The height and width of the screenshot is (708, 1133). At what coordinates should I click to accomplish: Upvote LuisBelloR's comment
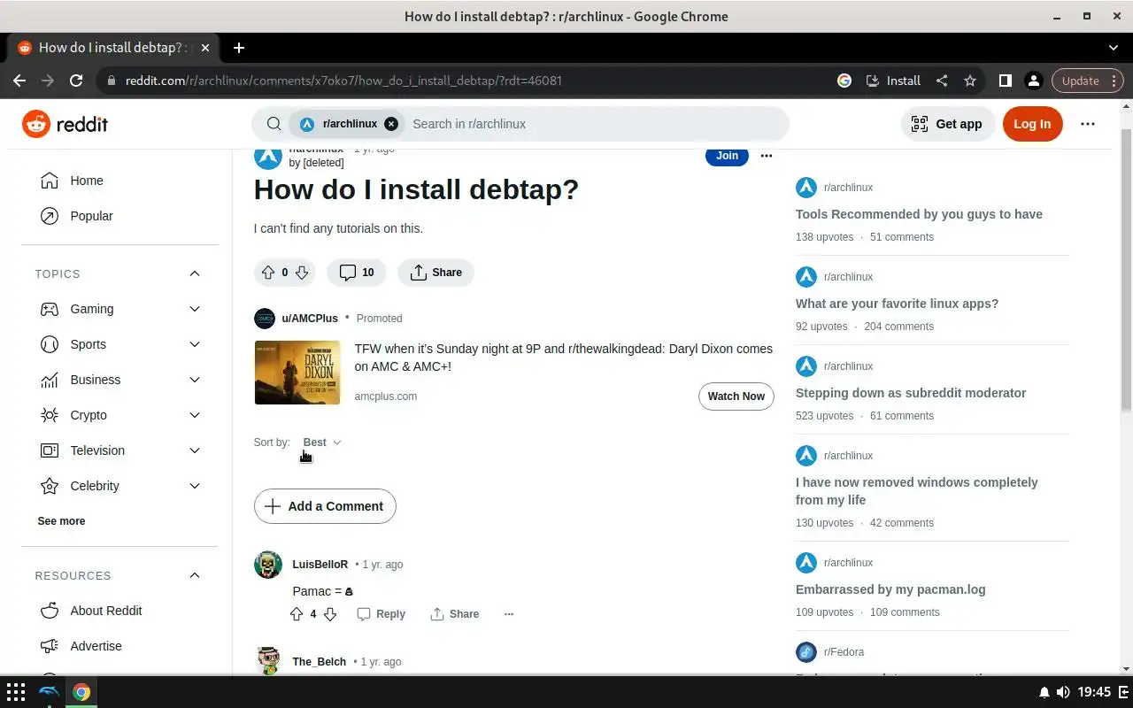(x=297, y=614)
